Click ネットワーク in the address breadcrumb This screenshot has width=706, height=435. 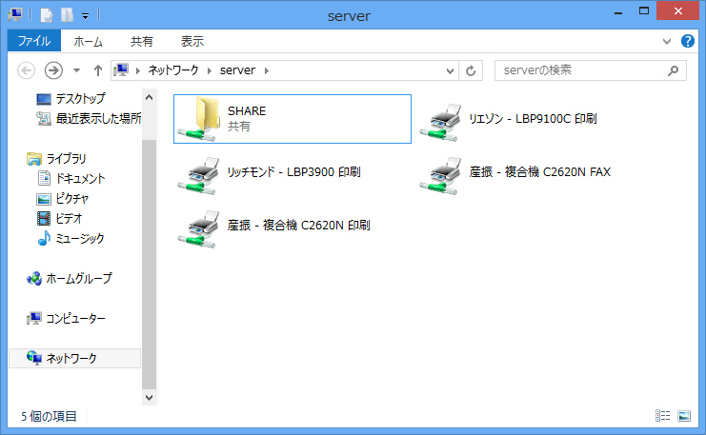point(173,70)
